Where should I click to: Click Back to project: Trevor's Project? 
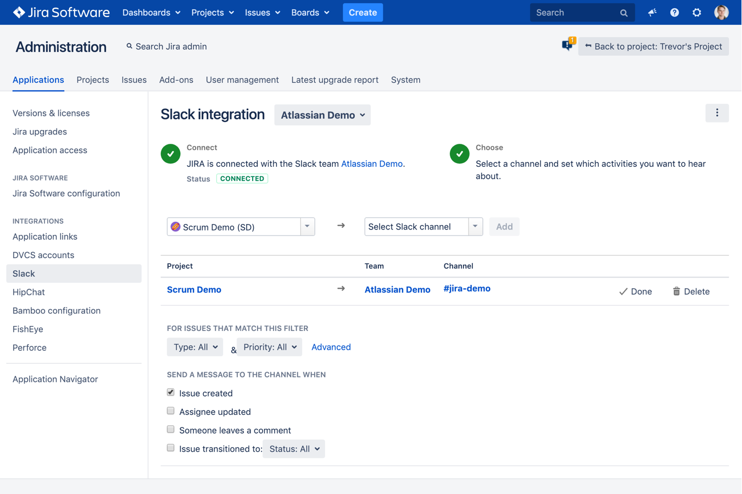point(654,47)
